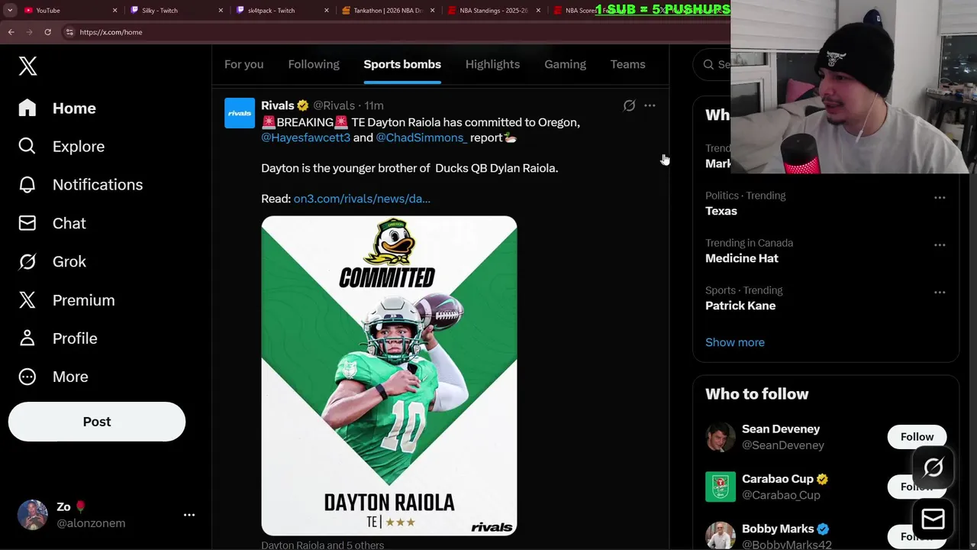
Task: Open Texas trending topic
Action: [x=721, y=211]
